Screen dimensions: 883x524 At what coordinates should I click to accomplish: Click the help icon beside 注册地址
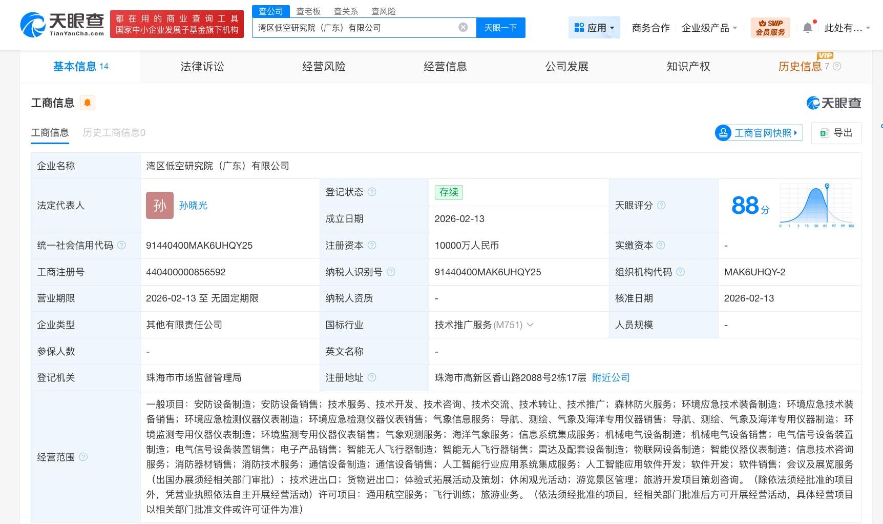coord(372,377)
